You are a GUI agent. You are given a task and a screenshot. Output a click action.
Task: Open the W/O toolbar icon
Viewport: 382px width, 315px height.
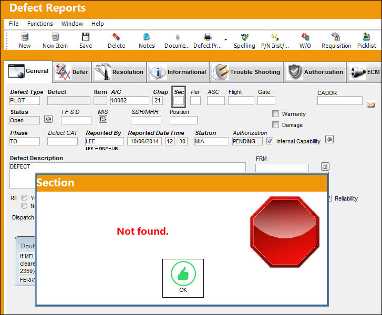point(305,37)
